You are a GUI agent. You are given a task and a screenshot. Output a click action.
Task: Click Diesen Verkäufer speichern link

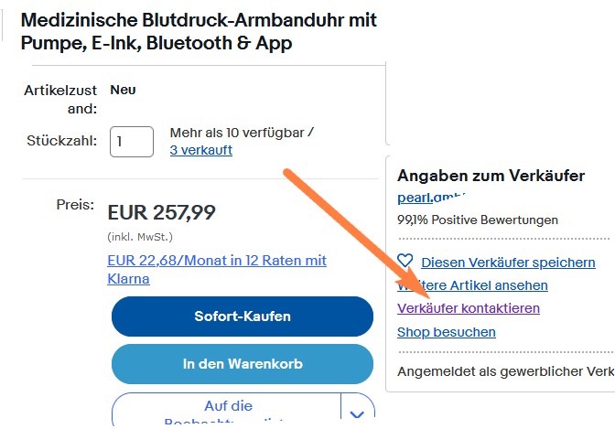point(508,263)
